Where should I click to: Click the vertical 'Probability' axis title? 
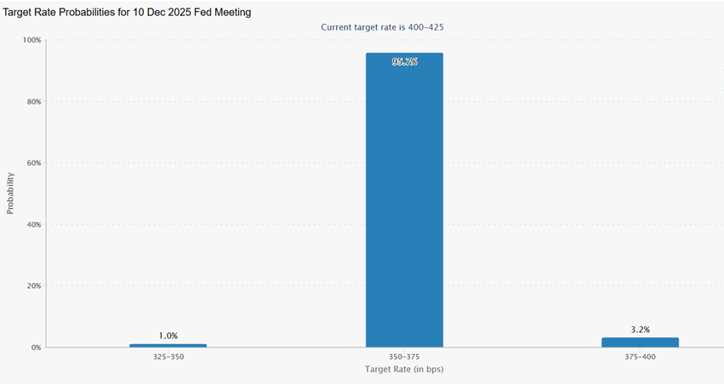[x=10, y=194]
